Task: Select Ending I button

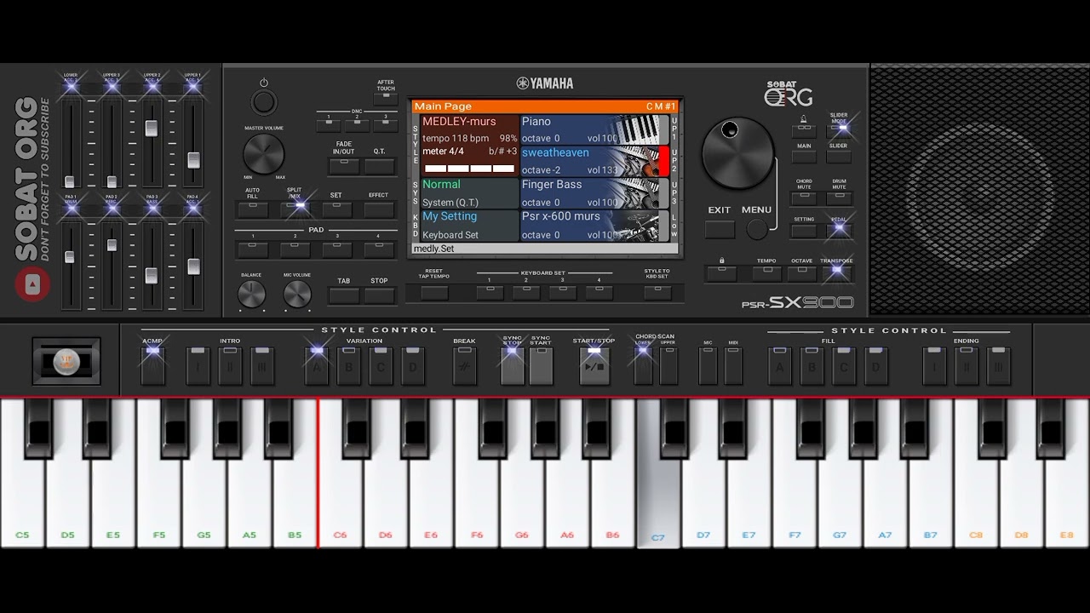Action: click(934, 366)
